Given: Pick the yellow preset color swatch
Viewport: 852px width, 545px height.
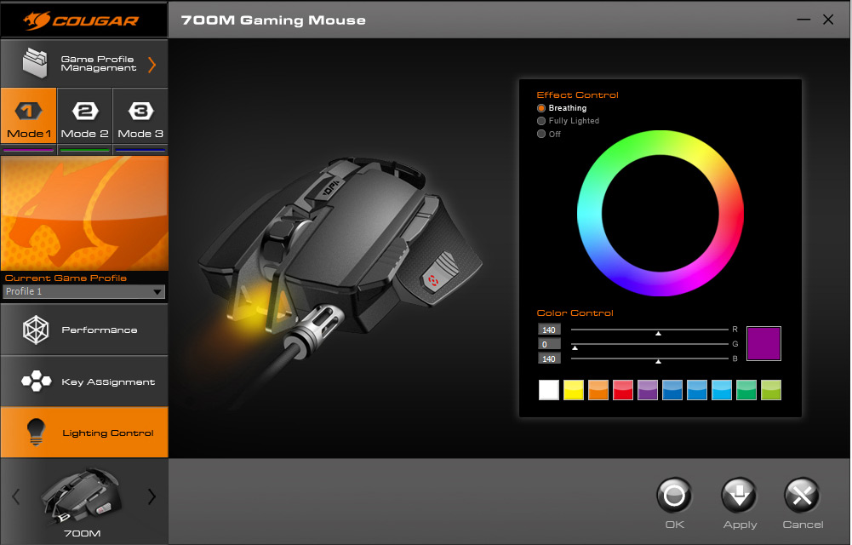Looking at the screenshot, I should pos(574,390).
